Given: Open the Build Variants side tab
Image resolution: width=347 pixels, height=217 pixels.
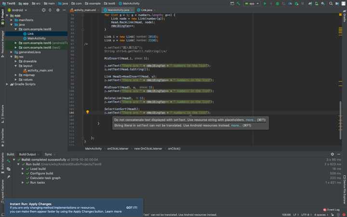Looking at the screenshot, I should (2, 163).
